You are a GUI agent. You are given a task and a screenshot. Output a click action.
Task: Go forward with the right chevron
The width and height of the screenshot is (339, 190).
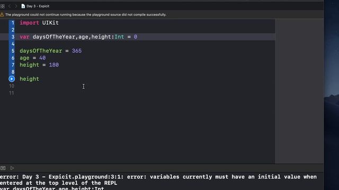(x=16, y=6)
